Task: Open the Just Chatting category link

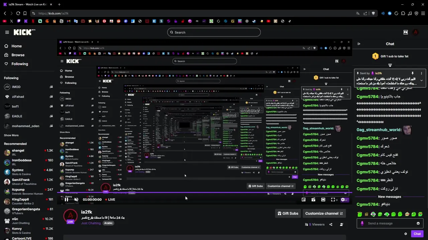Action: pos(91,223)
